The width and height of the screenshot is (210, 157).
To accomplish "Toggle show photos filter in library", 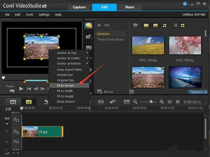I will [x=155, y=26].
